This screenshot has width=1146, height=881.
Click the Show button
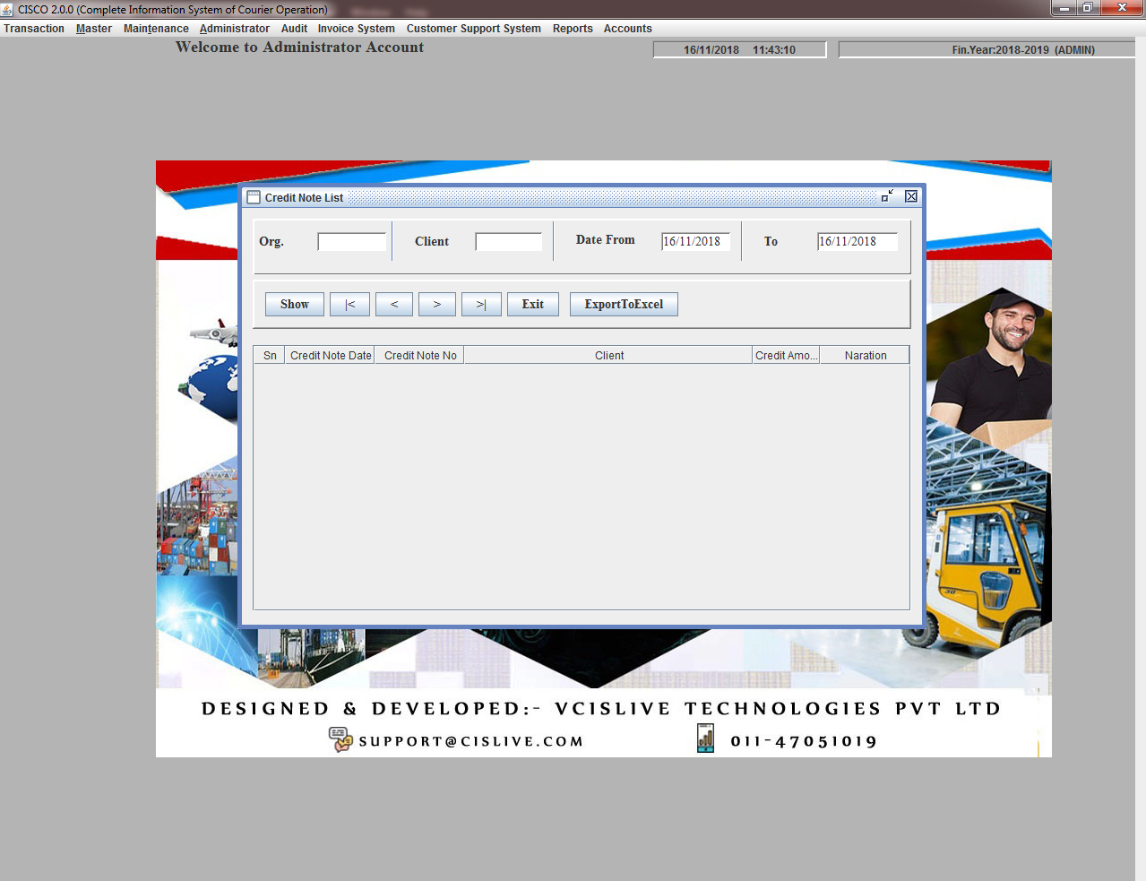coord(295,305)
